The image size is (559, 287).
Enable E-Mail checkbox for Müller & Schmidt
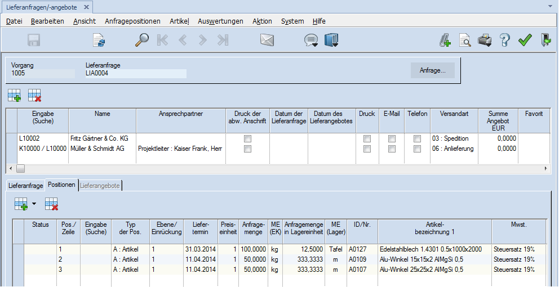392,149
